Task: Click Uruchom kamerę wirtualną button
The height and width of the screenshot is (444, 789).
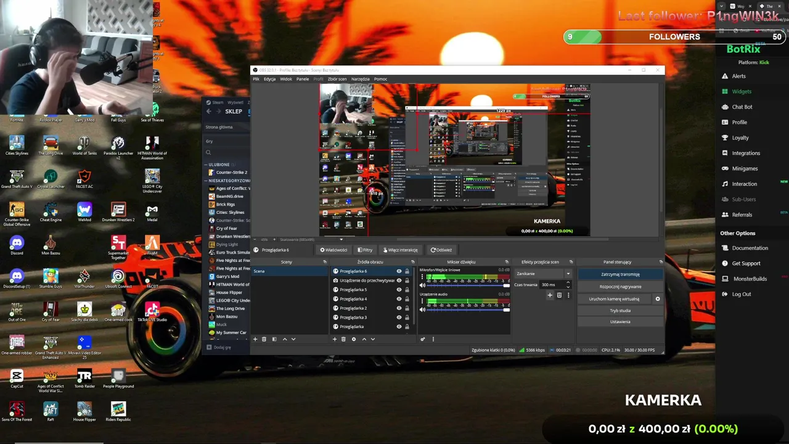Action: [x=614, y=299]
